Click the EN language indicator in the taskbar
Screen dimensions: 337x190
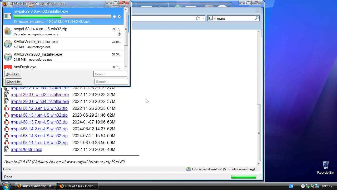click(x=291, y=186)
